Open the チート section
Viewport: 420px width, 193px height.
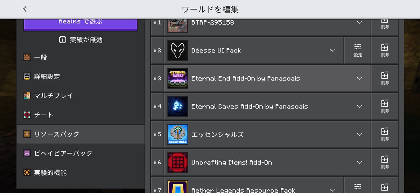coord(80,115)
